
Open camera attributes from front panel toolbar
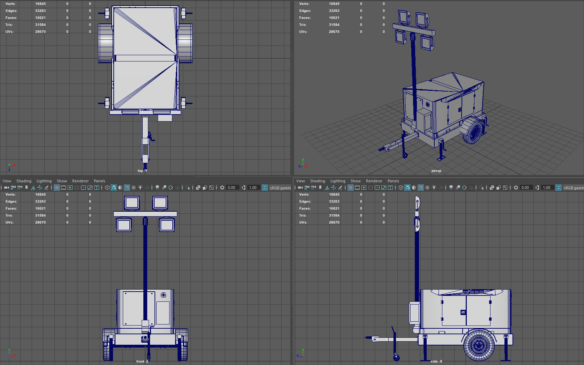tap(20, 188)
